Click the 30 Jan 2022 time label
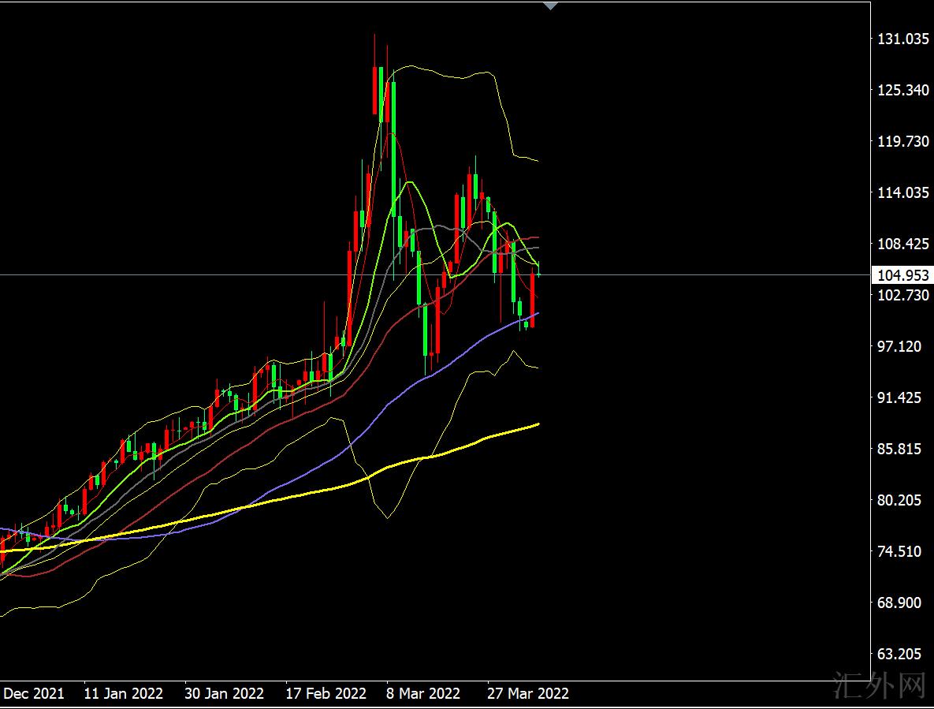 224,694
